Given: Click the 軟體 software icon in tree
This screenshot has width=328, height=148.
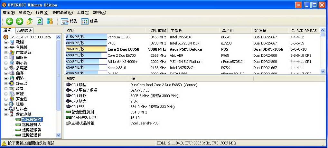Looking at the screenshot, I should [12, 94].
